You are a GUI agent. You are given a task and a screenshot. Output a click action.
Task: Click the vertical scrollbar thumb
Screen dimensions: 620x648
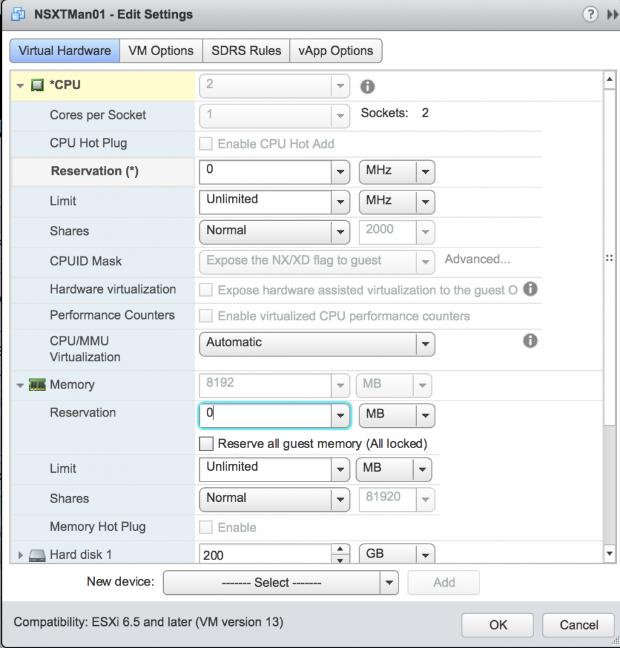pos(610,257)
